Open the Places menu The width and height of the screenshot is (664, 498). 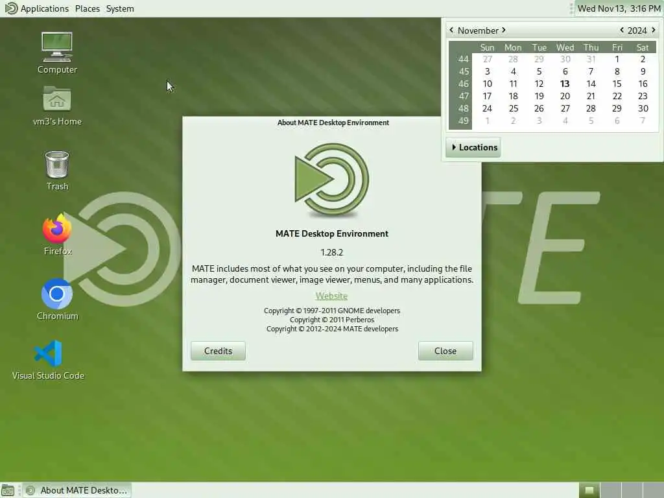tap(88, 8)
